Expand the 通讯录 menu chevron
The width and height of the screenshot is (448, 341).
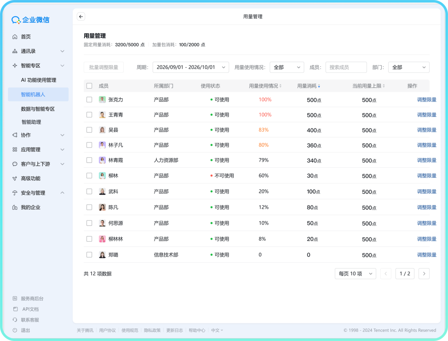pos(62,51)
